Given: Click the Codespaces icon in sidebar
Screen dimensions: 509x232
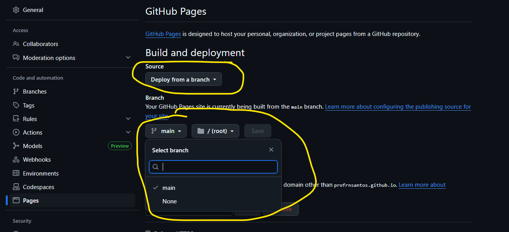Looking at the screenshot, I should (16, 187).
